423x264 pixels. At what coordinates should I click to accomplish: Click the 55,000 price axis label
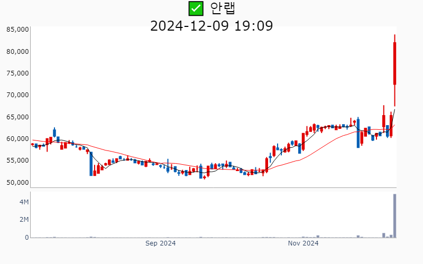[17, 161]
